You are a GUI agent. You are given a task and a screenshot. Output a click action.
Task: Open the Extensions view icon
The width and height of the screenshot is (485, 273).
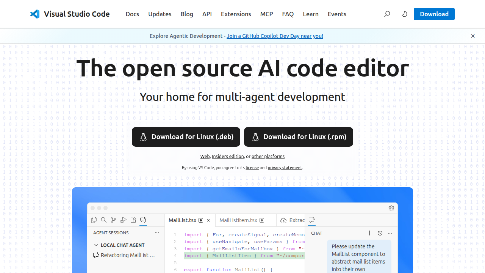coord(133,220)
